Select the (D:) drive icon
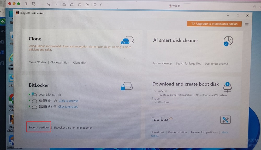Screen dimensions: 261x150 click(34, 101)
